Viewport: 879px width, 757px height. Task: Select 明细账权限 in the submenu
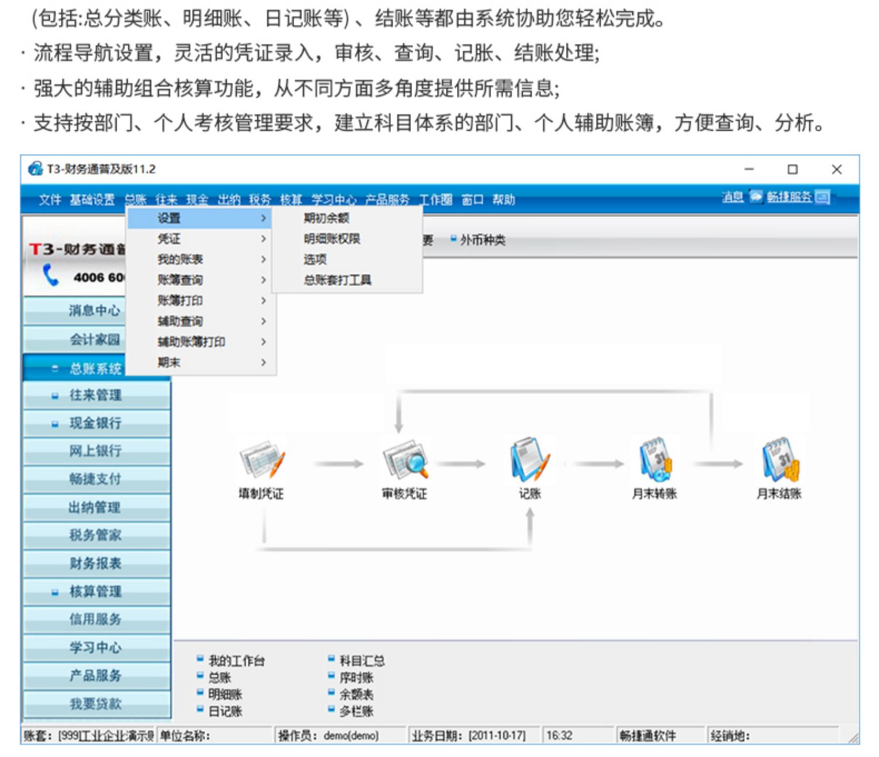(x=332, y=238)
